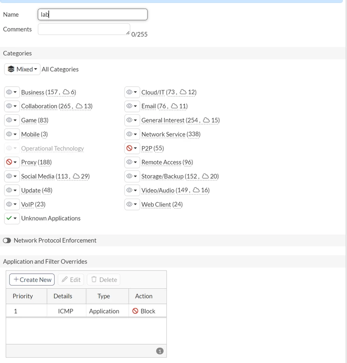Image resolution: width=347 pixels, height=363 pixels.
Task: Open VoIP category action dropdown
Action: [12, 204]
